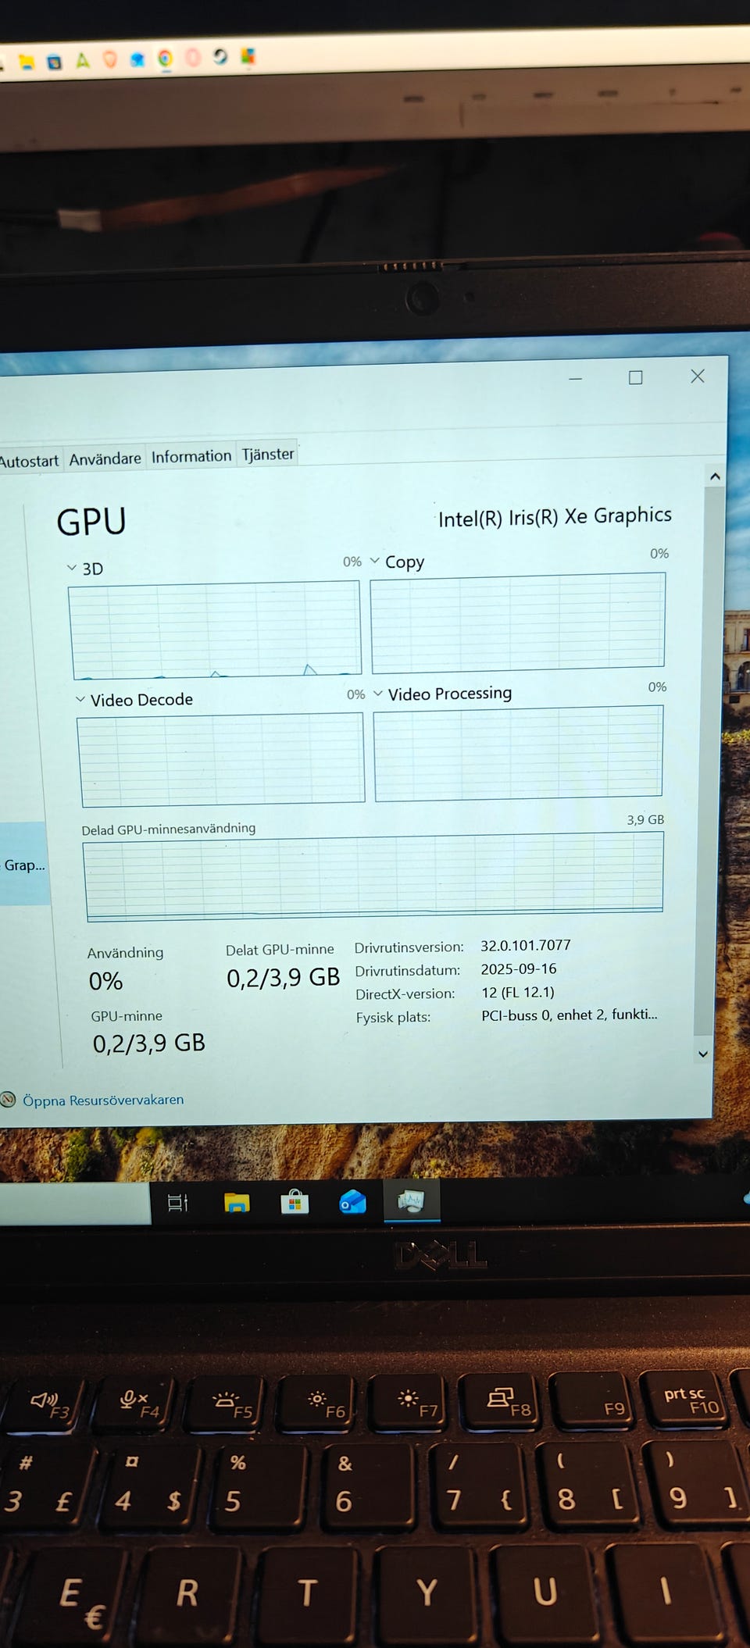Click the blue icon left of Chrome, background taskbar
Screen dimensions: 750x1648
coord(137,59)
